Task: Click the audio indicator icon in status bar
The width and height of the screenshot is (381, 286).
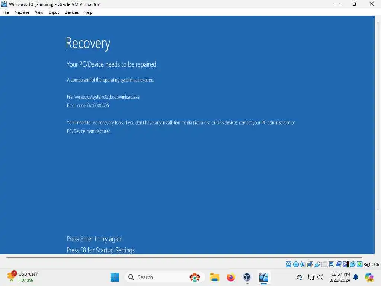Action: [303, 264]
